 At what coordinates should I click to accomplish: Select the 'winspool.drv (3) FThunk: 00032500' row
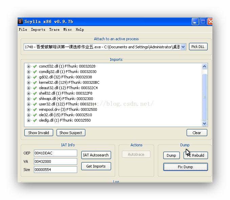coord(68,109)
